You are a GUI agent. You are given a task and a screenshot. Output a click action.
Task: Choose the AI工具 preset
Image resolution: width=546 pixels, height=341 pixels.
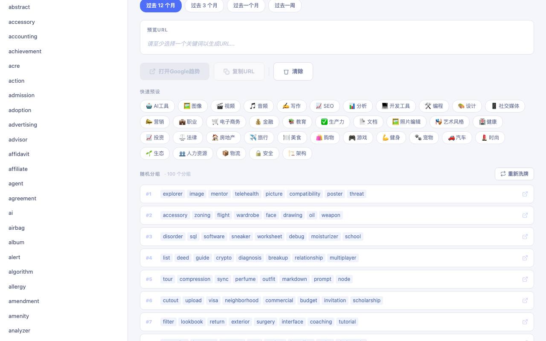click(157, 106)
